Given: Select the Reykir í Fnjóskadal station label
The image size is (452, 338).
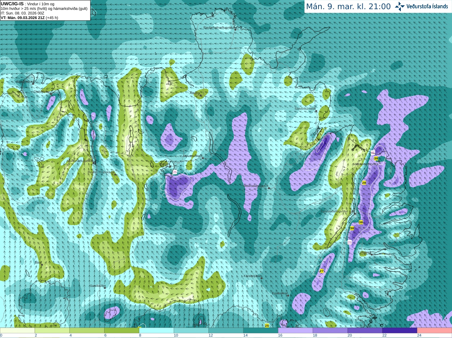Looking at the screenshot, I should coord(101,172).
